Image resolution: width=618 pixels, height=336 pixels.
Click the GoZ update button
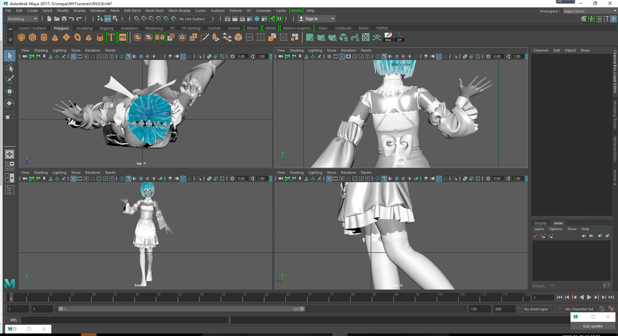593,326
